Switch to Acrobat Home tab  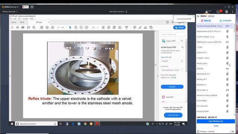point(13,22)
